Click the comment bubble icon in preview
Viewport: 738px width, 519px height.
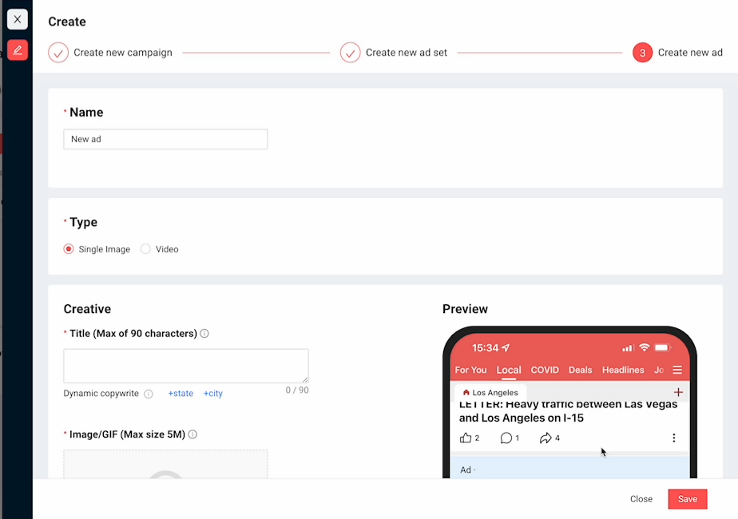point(506,438)
